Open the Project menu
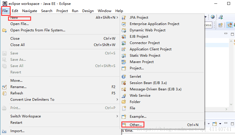The image size is (235, 135). point(62,11)
